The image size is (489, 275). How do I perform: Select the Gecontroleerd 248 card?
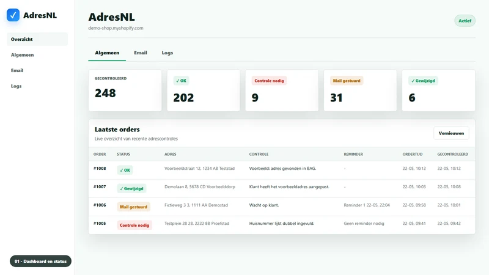pyautogui.click(x=125, y=90)
